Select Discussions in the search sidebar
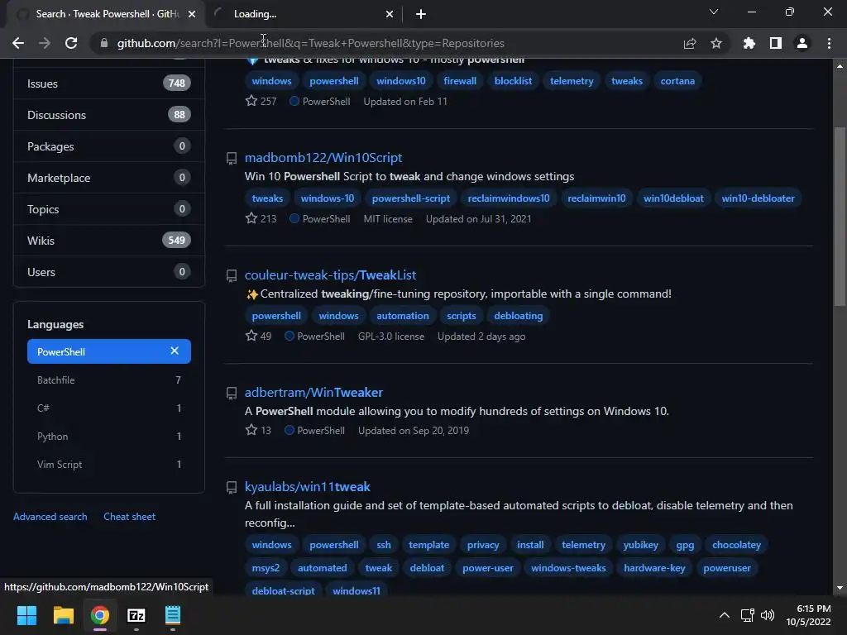This screenshot has height=635, width=847. pyautogui.click(x=108, y=114)
